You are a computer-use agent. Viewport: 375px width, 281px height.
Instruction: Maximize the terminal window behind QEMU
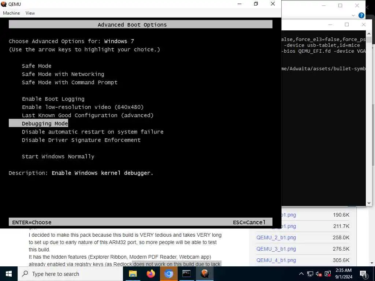click(x=347, y=25)
